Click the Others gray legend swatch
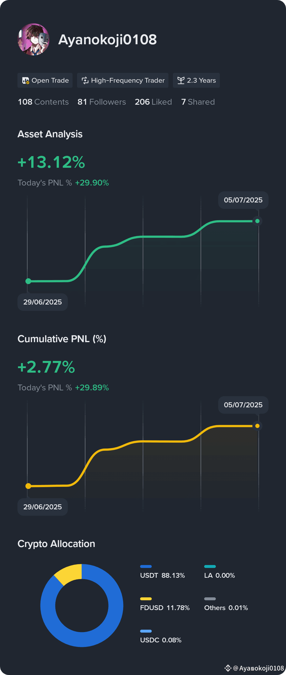Screen dimensions: 286x675 point(210,599)
